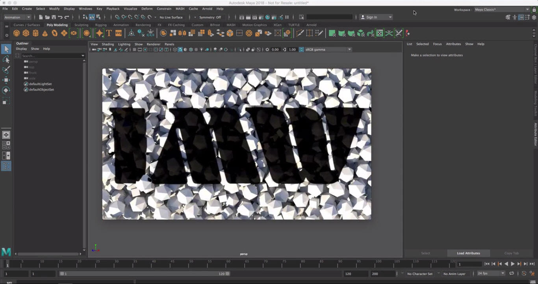This screenshot has width=538, height=284.
Task: Select the single-pane layout button
Action: tap(6, 135)
